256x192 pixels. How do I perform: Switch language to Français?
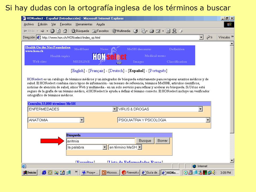[97, 71]
